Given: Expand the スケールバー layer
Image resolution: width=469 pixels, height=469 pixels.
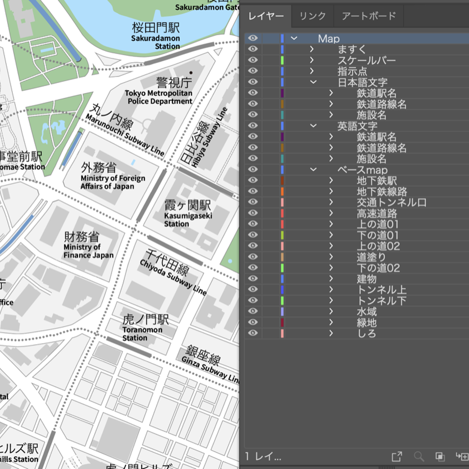Looking at the screenshot, I should click(311, 60).
